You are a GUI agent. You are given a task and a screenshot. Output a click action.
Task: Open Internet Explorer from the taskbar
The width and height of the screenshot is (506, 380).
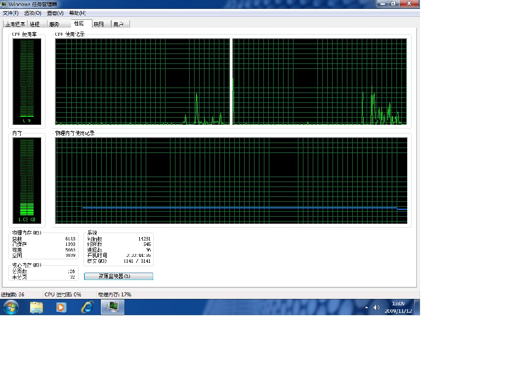click(x=87, y=307)
